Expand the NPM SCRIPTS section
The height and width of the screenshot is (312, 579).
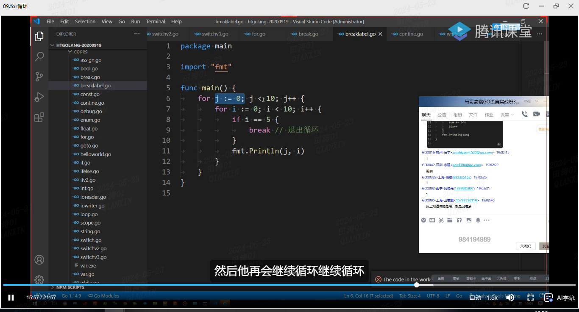pyautogui.click(x=97, y=287)
